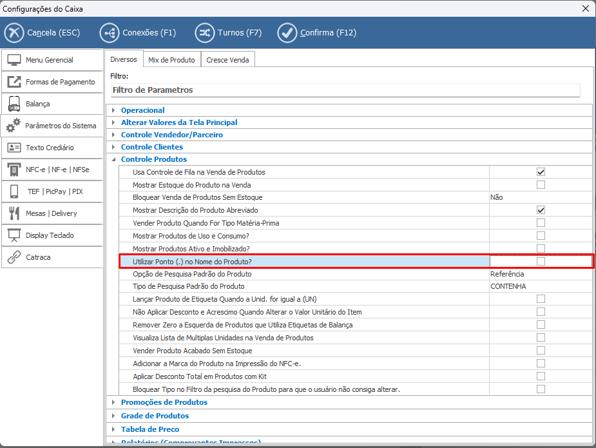
Task: Expand the Operacional section
Action: pos(113,110)
